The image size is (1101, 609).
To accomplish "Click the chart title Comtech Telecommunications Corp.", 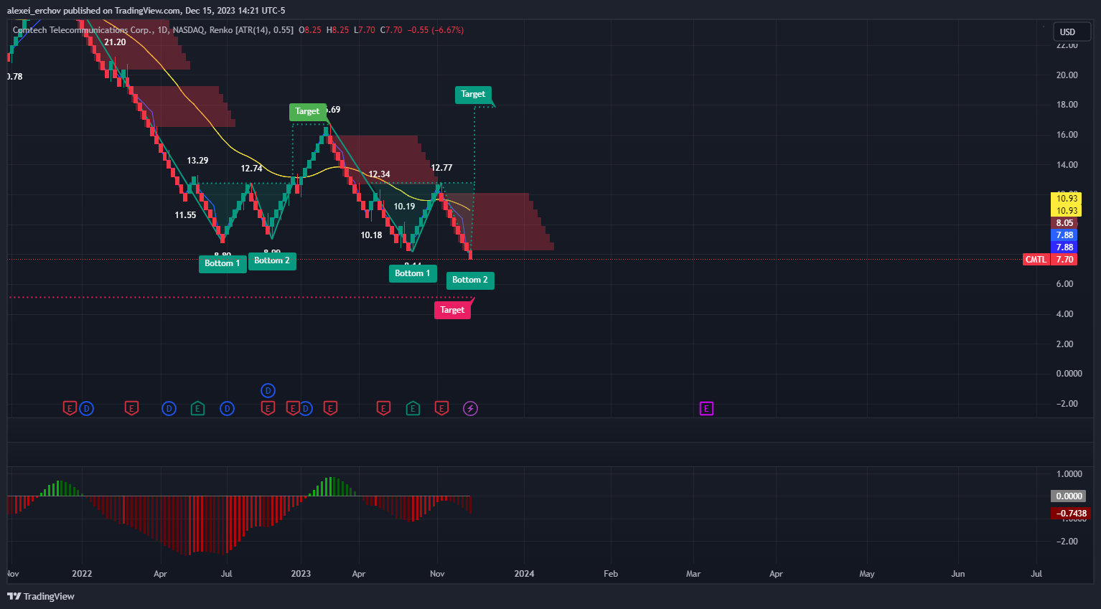I will coord(83,30).
